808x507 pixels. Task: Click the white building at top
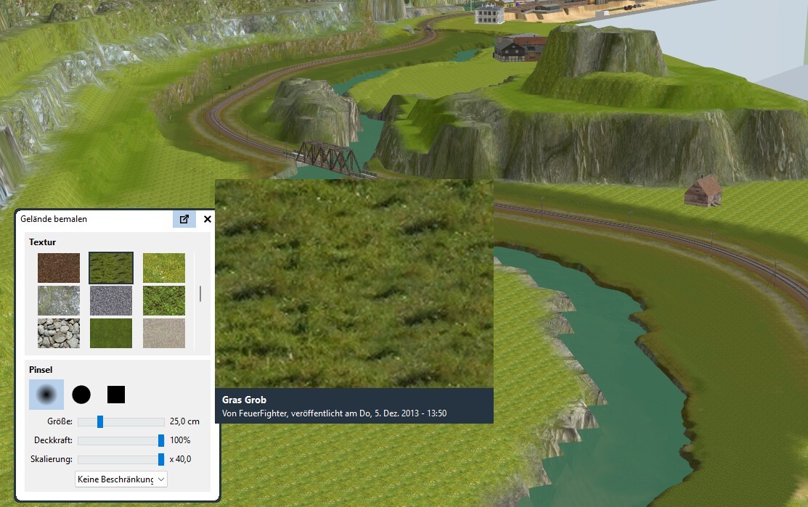(489, 14)
